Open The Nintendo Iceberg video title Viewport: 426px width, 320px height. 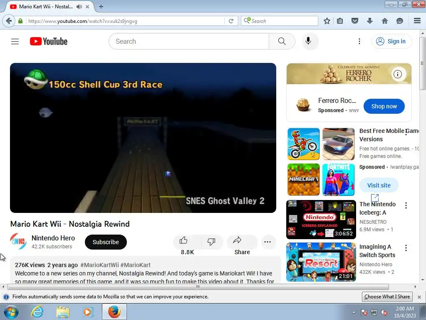[377, 208]
